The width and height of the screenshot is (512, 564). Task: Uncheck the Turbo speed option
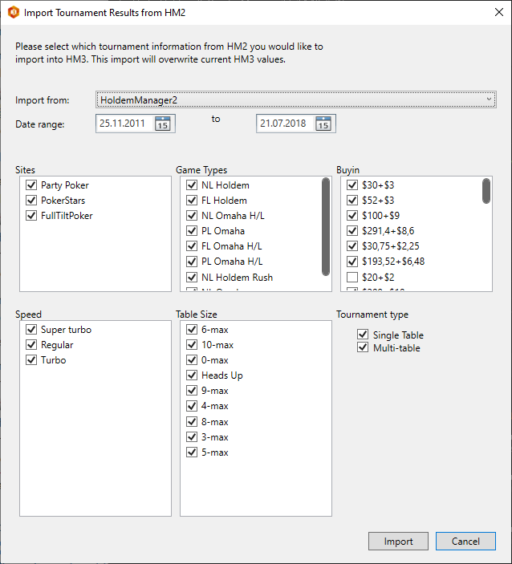pos(31,360)
